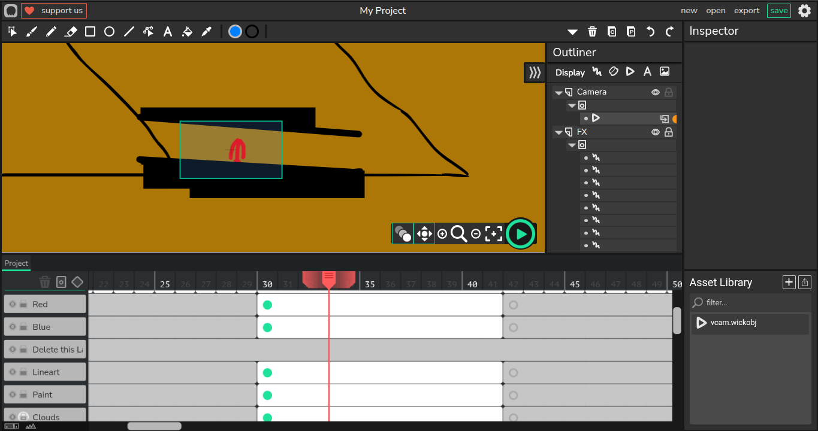
Task: Open the blue fill color swatch
Action: coord(235,32)
